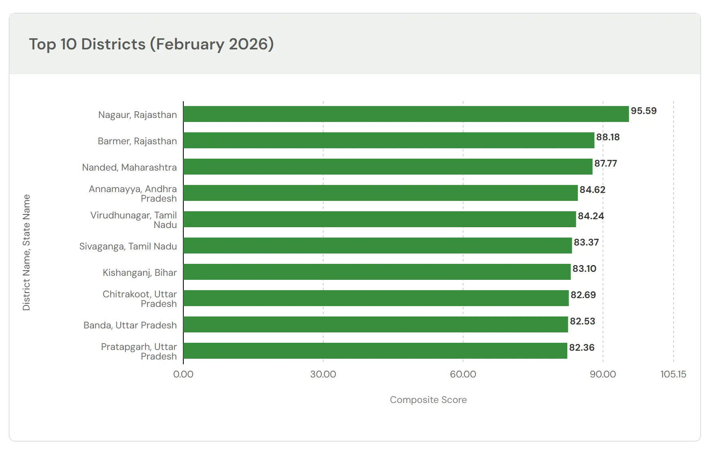The height and width of the screenshot is (450, 717).
Task: Click the Nagaur, Rajasthan category label
Action: click(138, 115)
